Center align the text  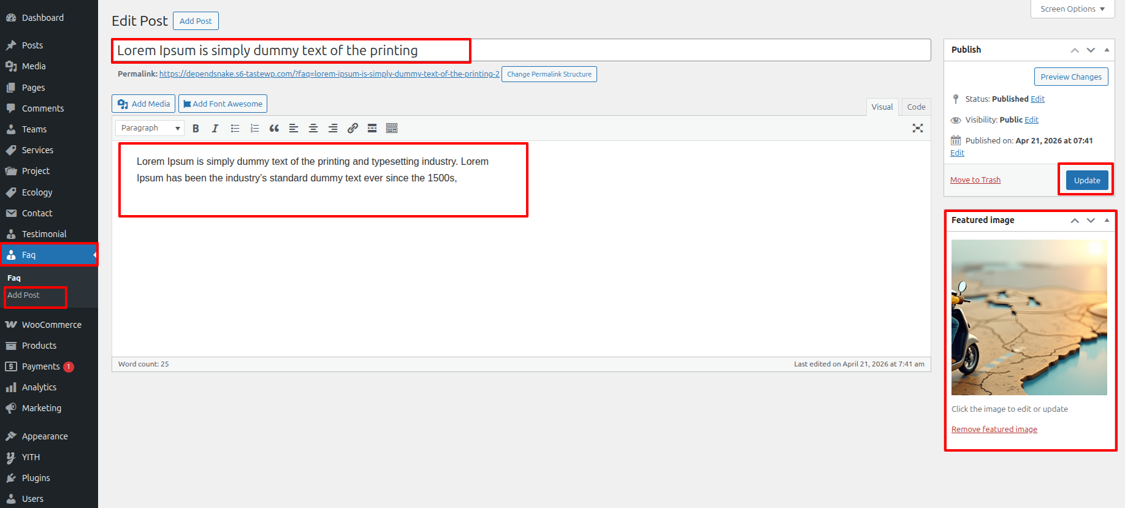pyautogui.click(x=313, y=128)
